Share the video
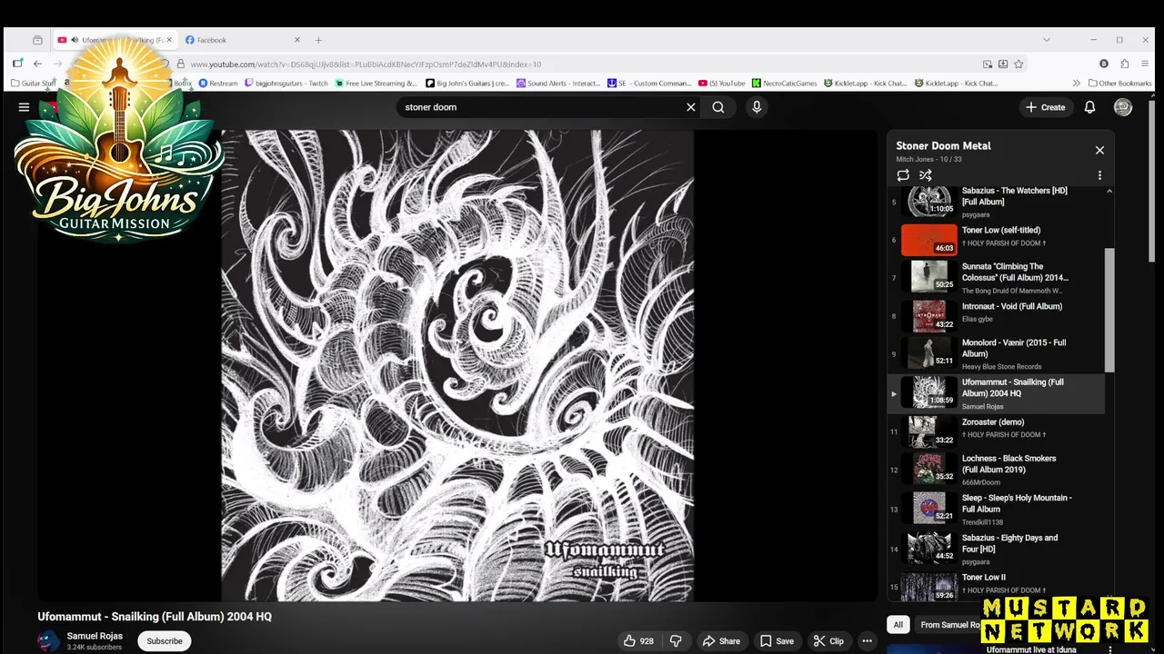Screen dimensions: 1164x654 tap(721, 641)
